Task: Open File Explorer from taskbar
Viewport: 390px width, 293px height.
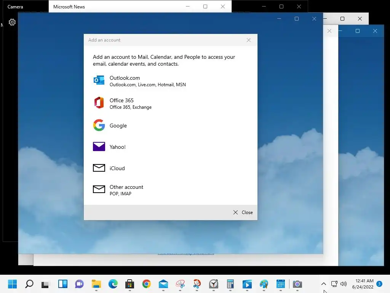Action: 96,284
